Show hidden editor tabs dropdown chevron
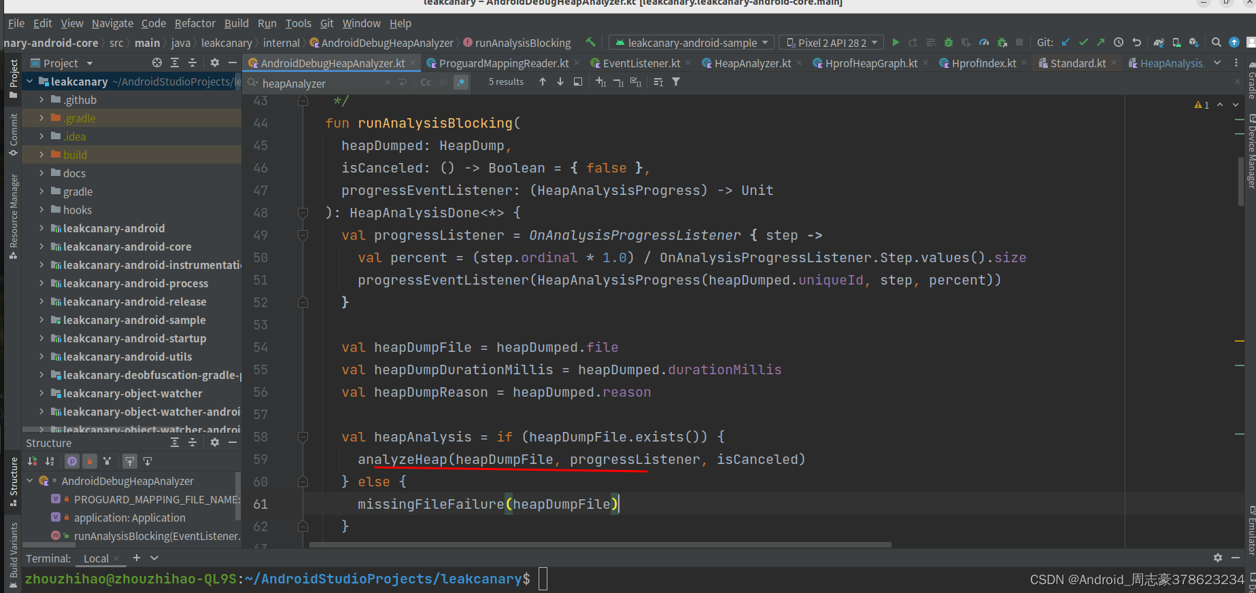The width and height of the screenshot is (1256, 593). coord(1217,63)
